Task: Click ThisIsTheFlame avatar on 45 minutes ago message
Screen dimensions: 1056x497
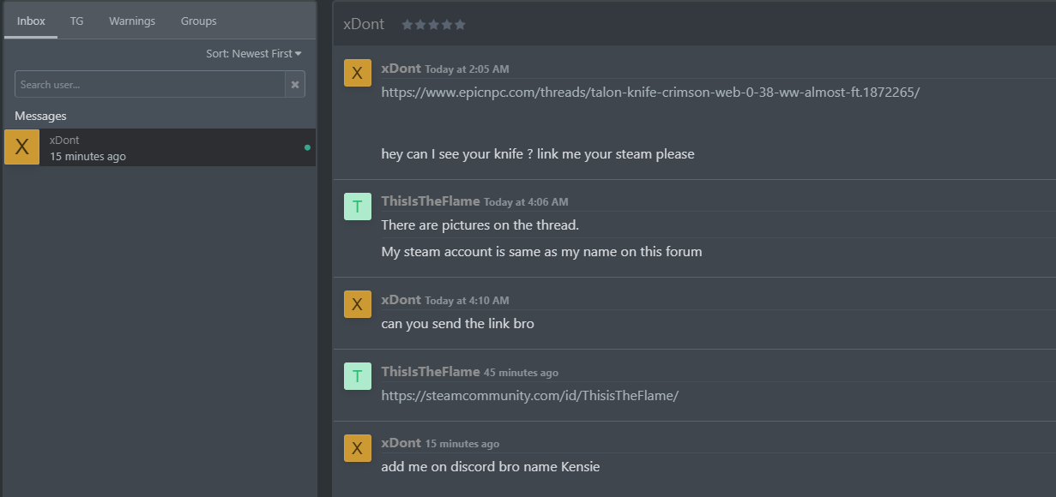Action: pos(358,376)
